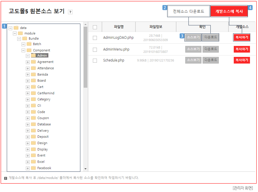Collapse the module tree node
Image resolution: width=258 pixels, height=192 pixels.
pos(15,33)
